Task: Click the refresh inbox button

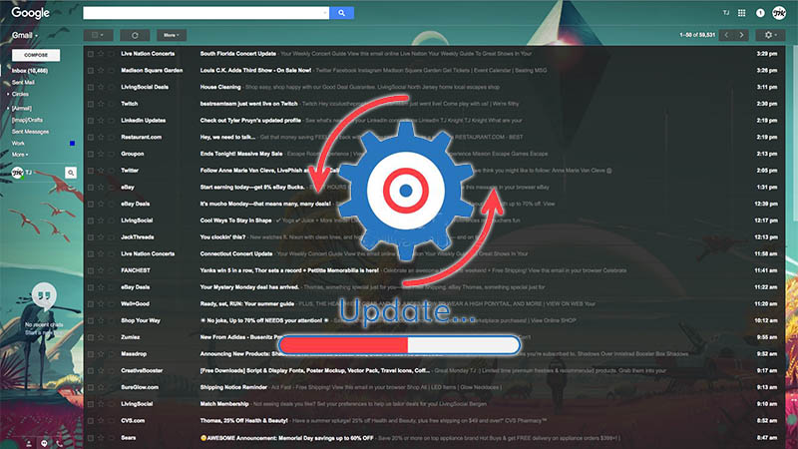Action: [x=135, y=35]
